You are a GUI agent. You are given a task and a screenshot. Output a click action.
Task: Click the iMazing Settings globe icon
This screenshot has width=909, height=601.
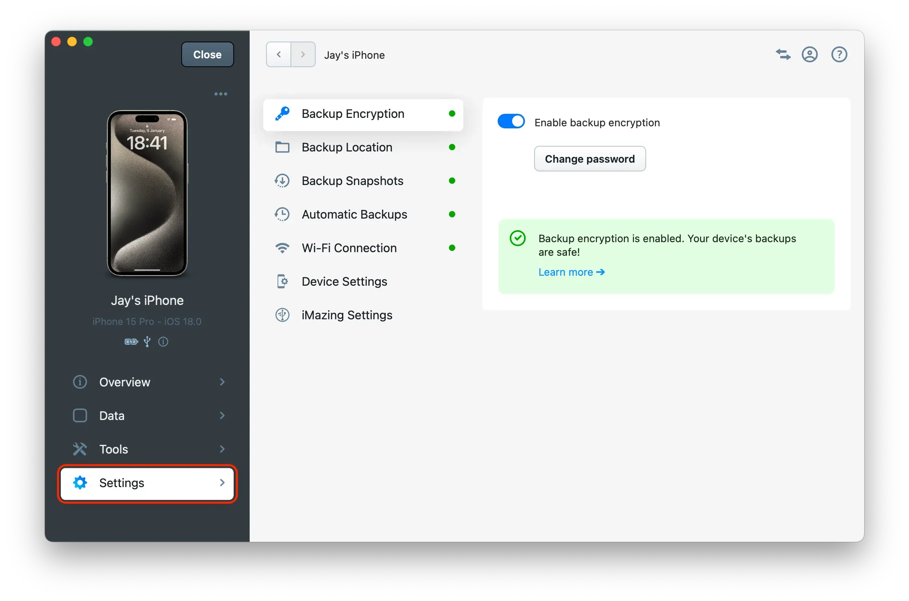[x=282, y=315]
